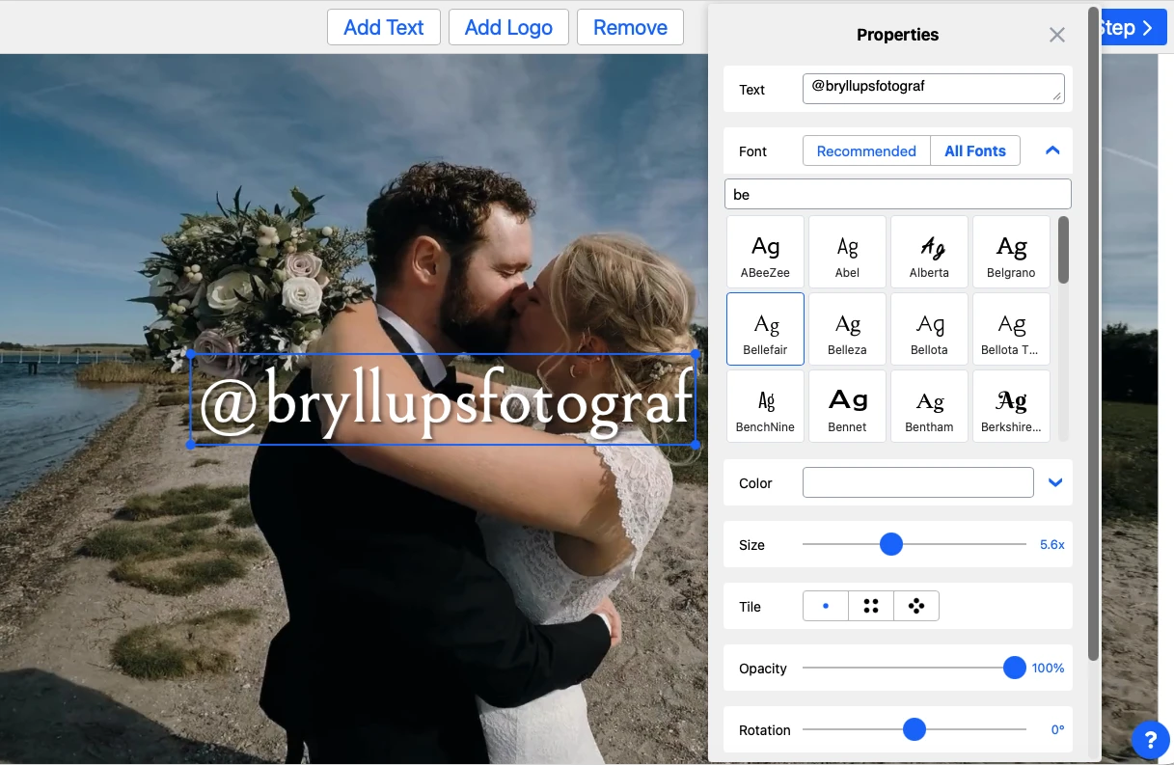The width and height of the screenshot is (1174, 765).
Task: Select the BenchNine font
Action: [x=765, y=405]
